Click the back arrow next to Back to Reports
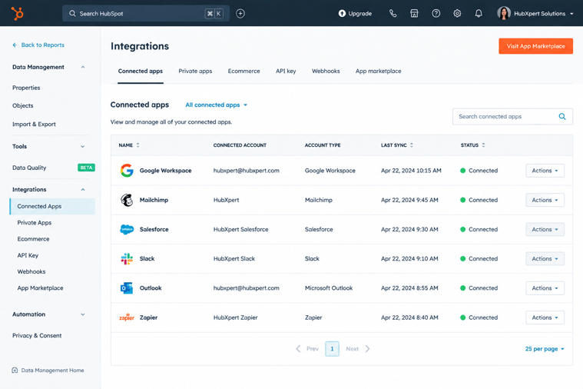 15,45
